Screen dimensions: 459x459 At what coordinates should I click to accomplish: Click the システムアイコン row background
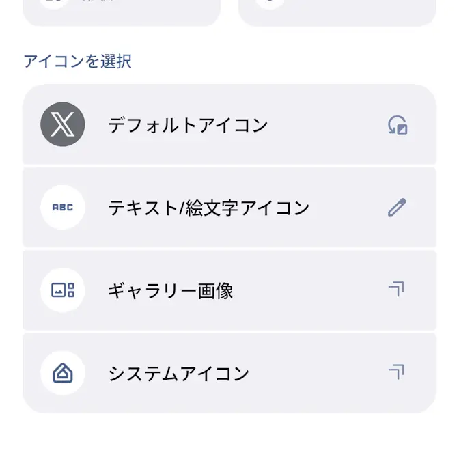point(229,373)
